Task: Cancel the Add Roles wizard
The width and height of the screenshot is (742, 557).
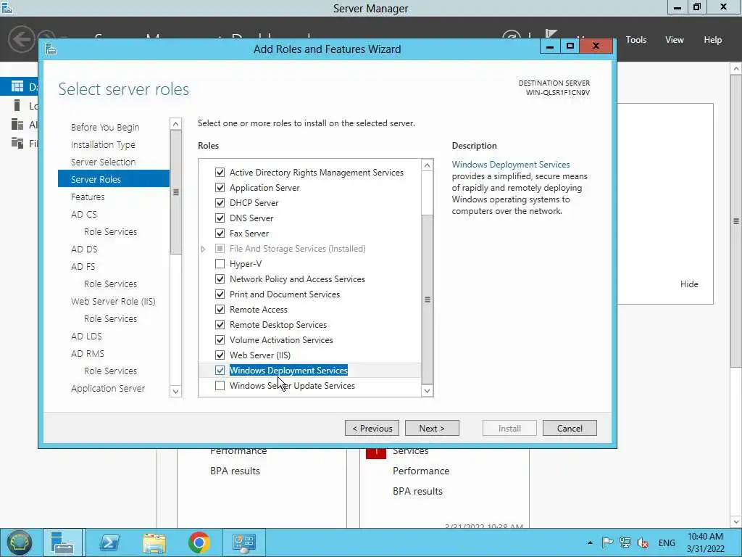Action: click(570, 428)
